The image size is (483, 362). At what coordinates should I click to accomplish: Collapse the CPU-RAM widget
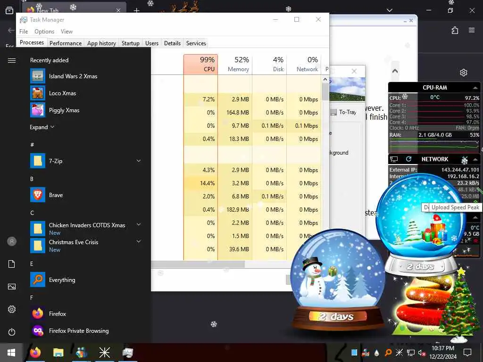[x=475, y=88]
